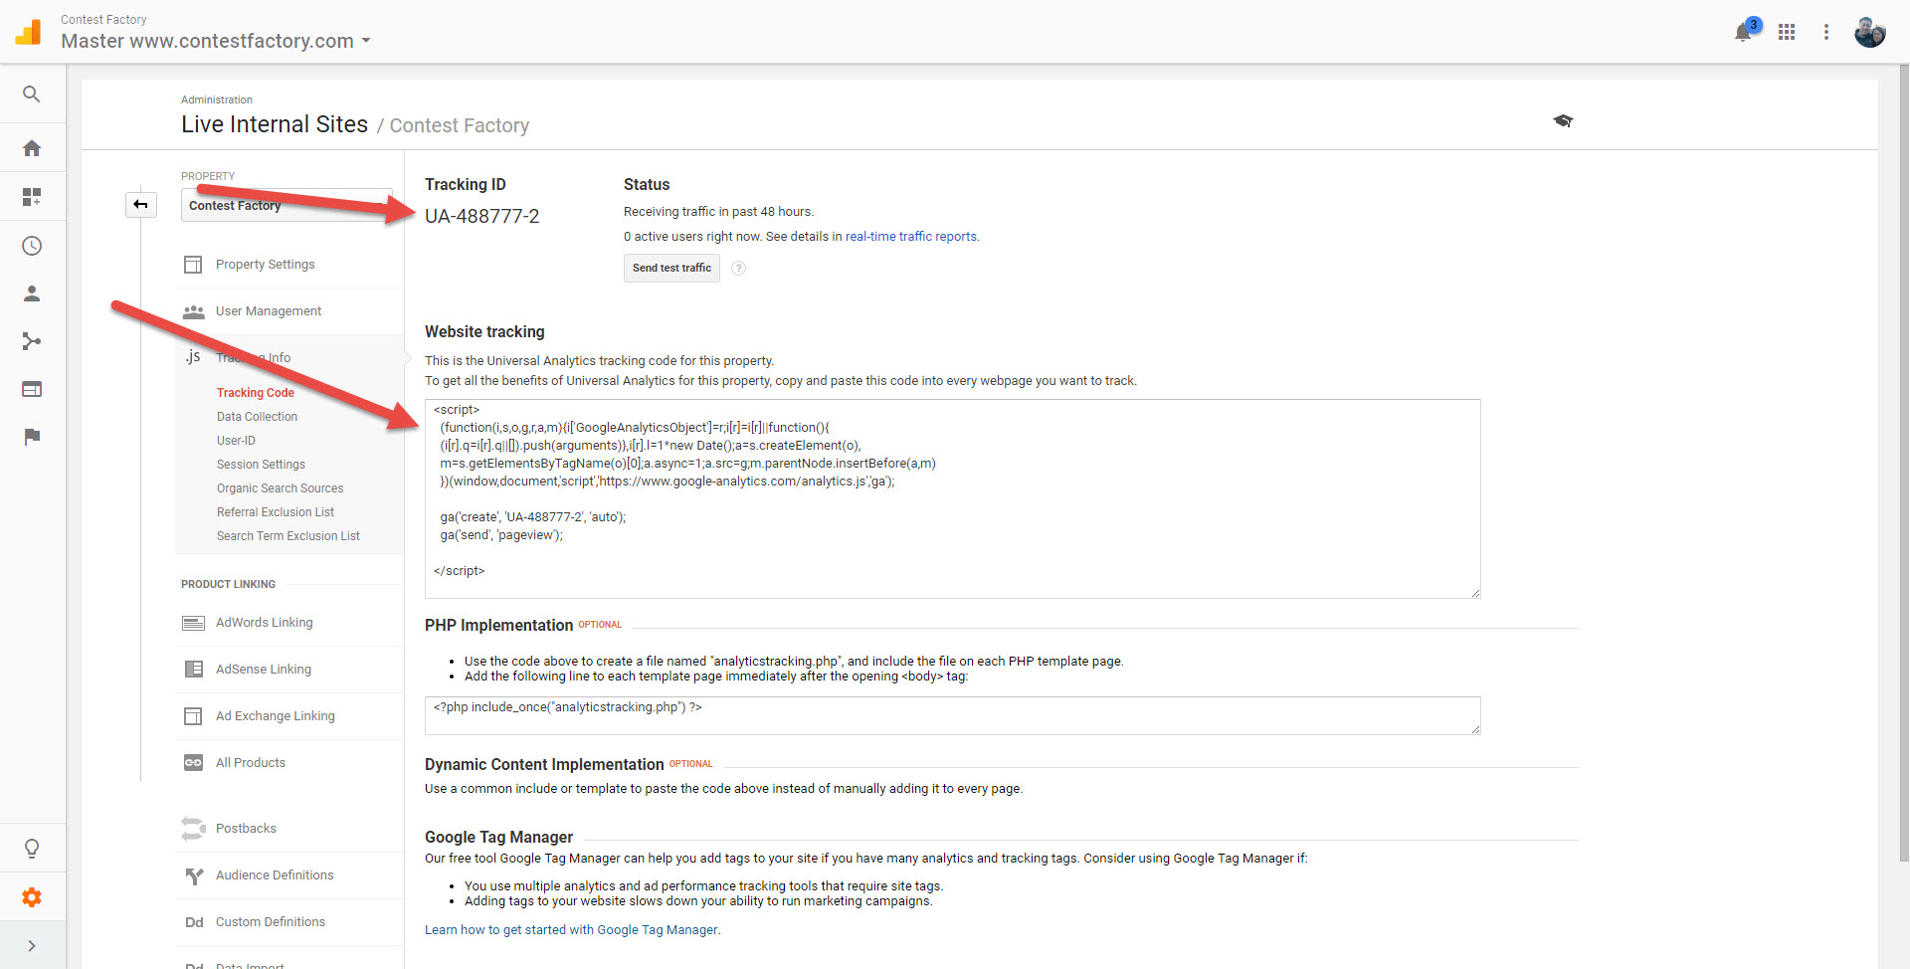Open Search Term Exclusion List

click(x=288, y=536)
